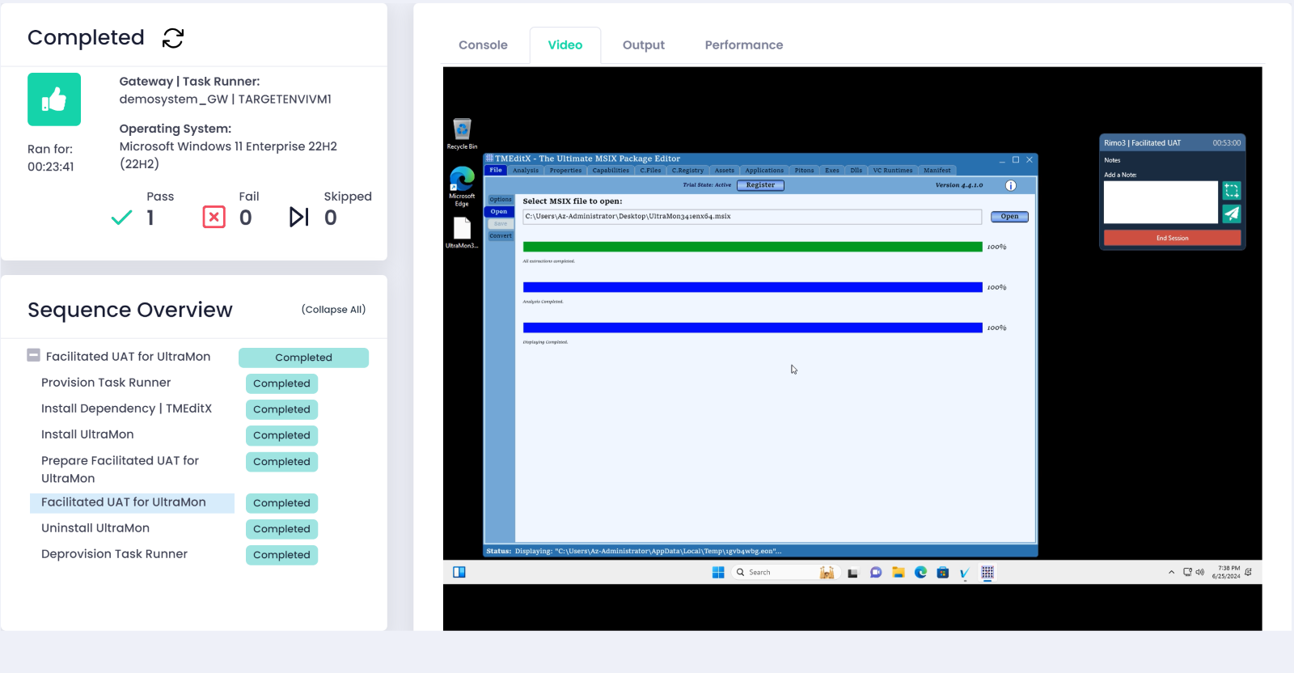Select the Uninstall UltraMon step
The width and height of the screenshot is (1294, 673).
pyautogui.click(x=95, y=528)
